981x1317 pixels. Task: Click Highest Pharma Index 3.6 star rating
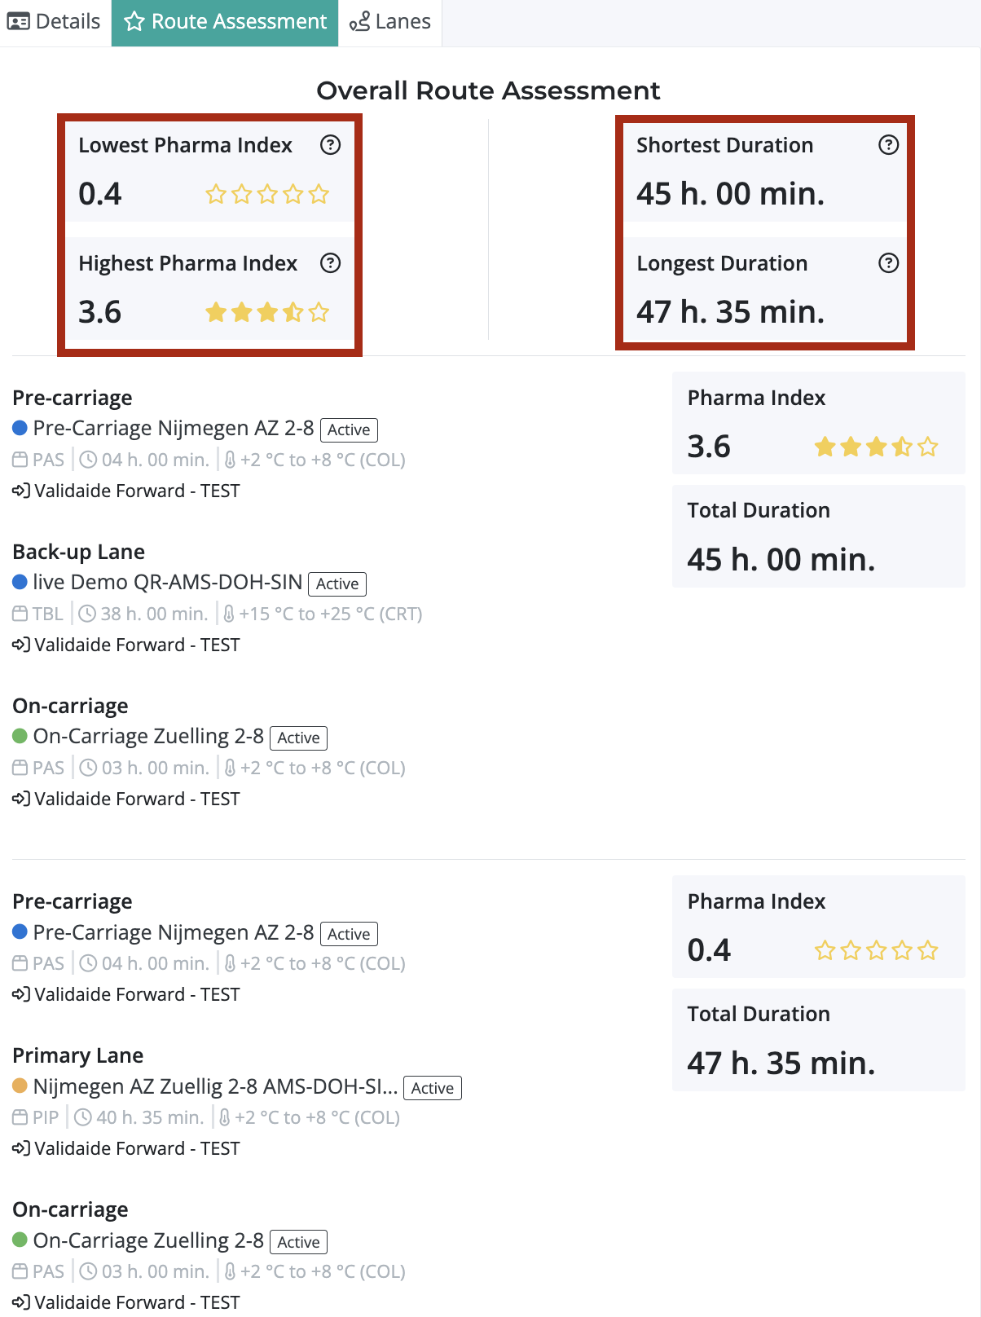(x=267, y=312)
